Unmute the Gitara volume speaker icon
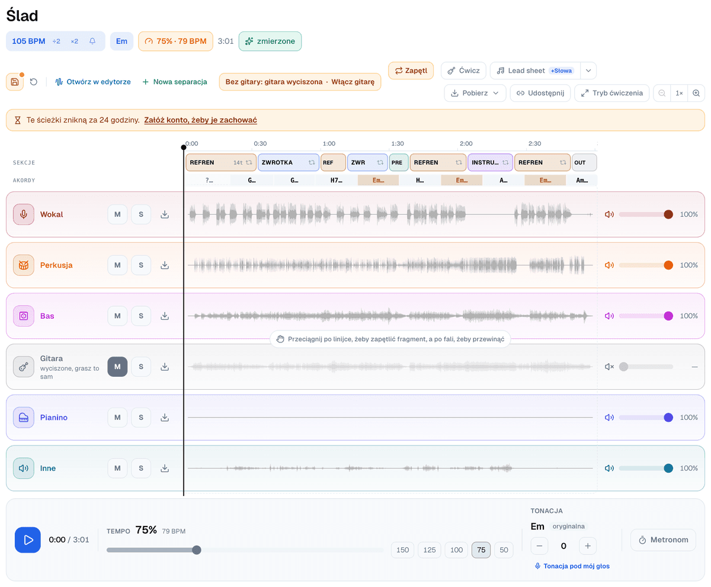This screenshot has width=711, height=587. tap(609, 367)
